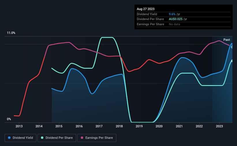The image size is (237, 146).
Task: Click the teal Dividend Per Share legend dot
Action: [x=42, y=138]
